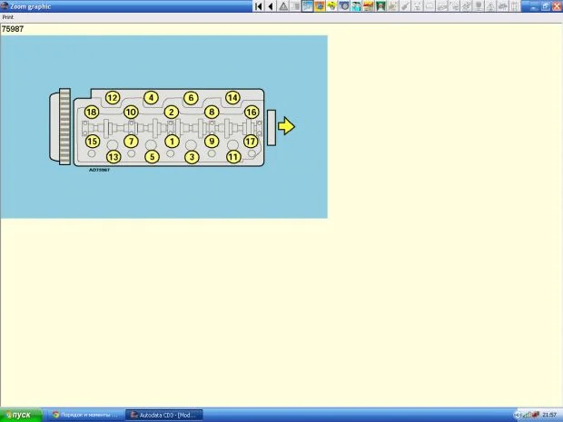This screenshot has width=563, height=422.
Task: Click bolt marker 16 near right edge
Action: pos(252,113)
